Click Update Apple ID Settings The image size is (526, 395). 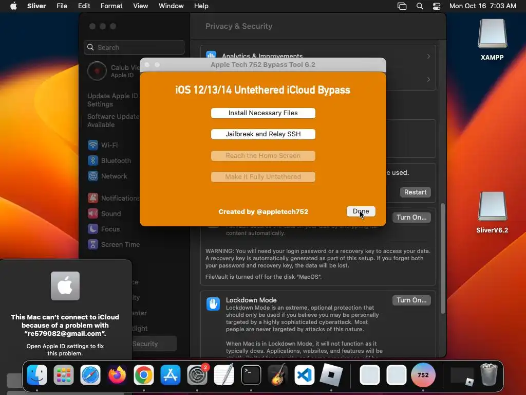tap(112, 100)
